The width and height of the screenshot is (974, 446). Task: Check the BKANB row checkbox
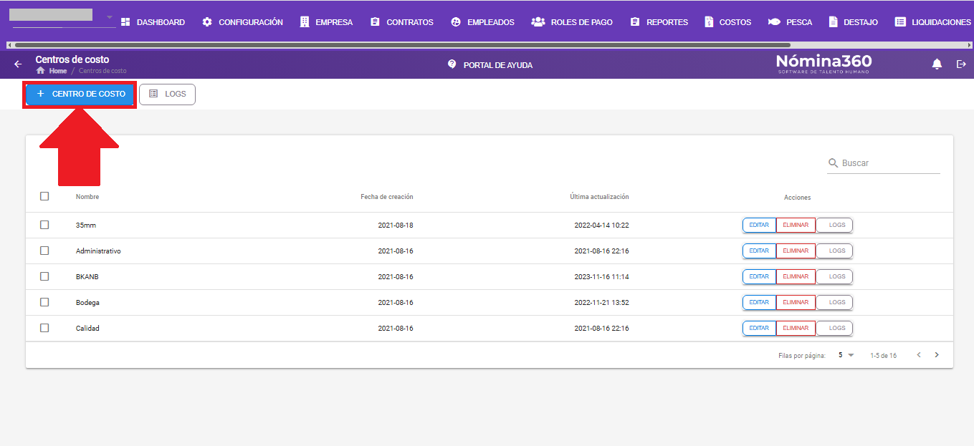coord(44,276)
